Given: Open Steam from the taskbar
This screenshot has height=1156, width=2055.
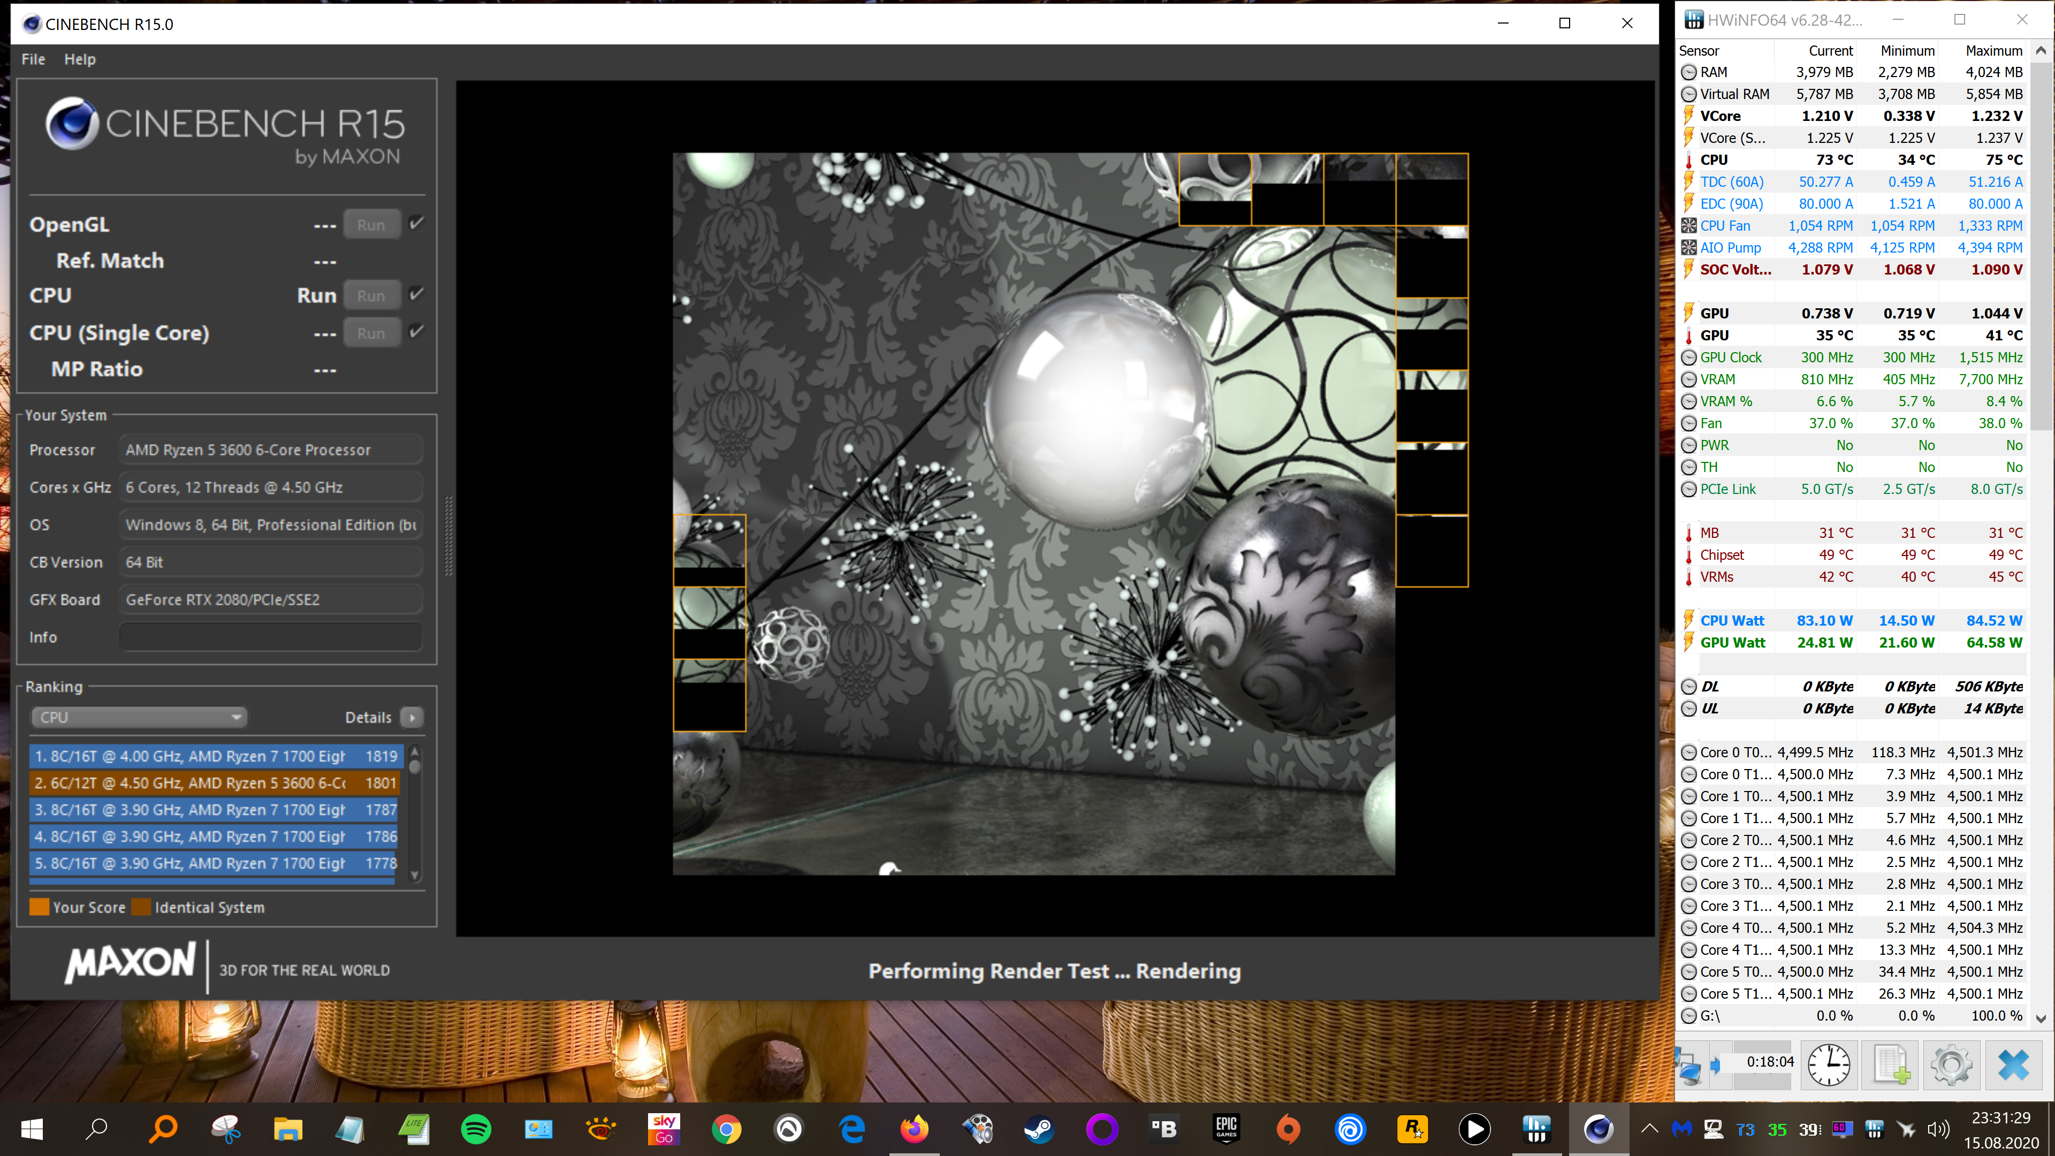Looking at the screenshot, I should 1039,1129.
